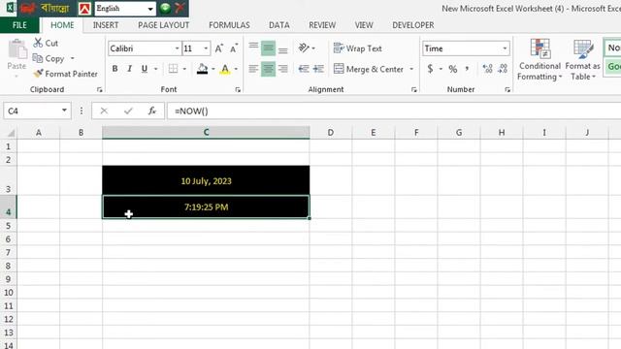Viewport: 621px width, 349px height.
Task: Toggle Bold formatting
Action: coord(114,69)
